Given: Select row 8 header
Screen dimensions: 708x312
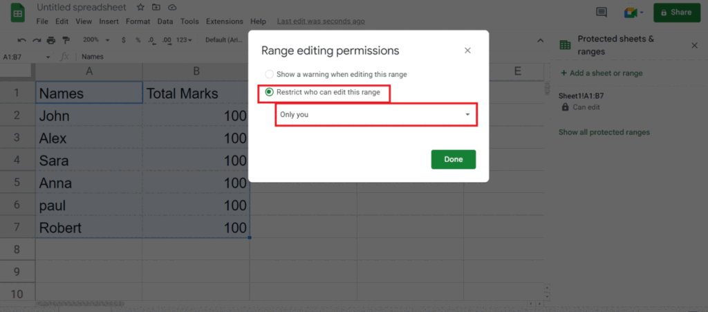Looking at the screenshot, I should [17, 249].
